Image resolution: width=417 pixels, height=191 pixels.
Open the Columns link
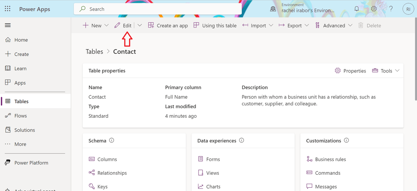pos(107,159)
